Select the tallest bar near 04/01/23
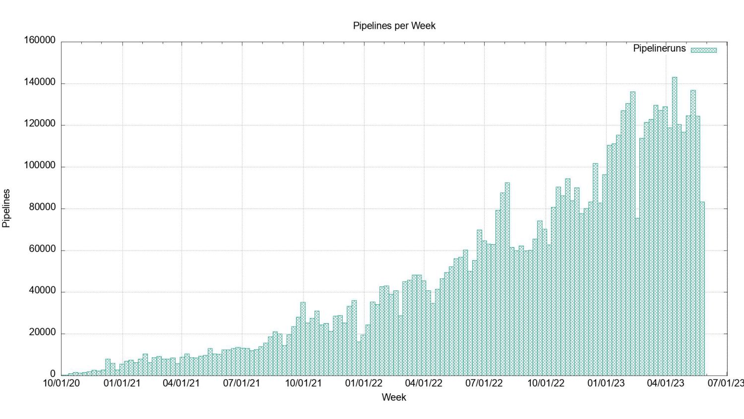This screenshot has height=419, width=744. (x=675, y=226)
